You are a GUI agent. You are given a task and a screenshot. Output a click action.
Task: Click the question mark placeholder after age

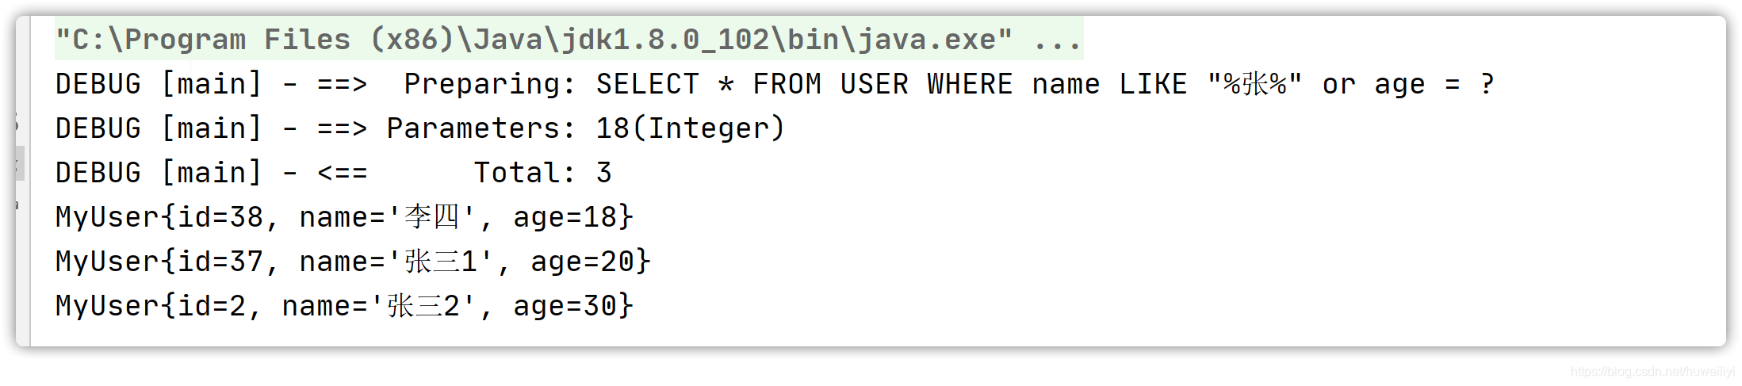point(1487,84)
